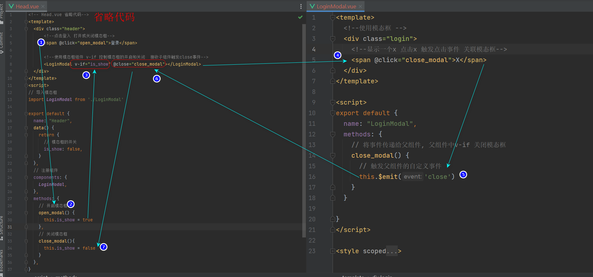Click './LoginModal' import path in Head.vue
The image size is (593, 277).
point(105,100)
